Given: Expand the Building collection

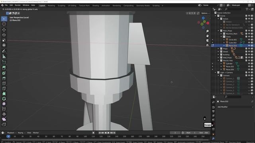Looking at the screenshot, I should point(218,55).
